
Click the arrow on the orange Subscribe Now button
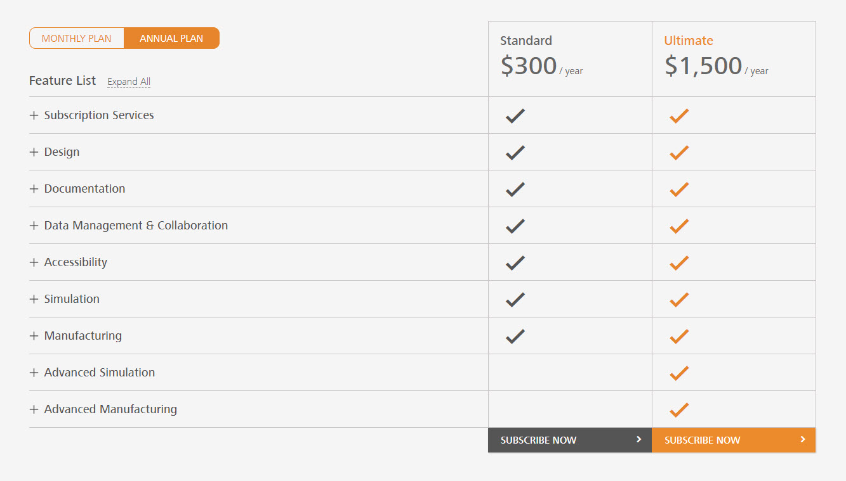[803, 439]
